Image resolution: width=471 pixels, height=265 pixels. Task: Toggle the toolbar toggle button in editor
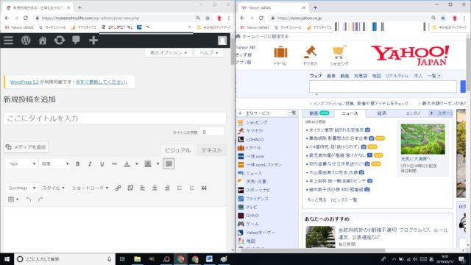(169, 163)
